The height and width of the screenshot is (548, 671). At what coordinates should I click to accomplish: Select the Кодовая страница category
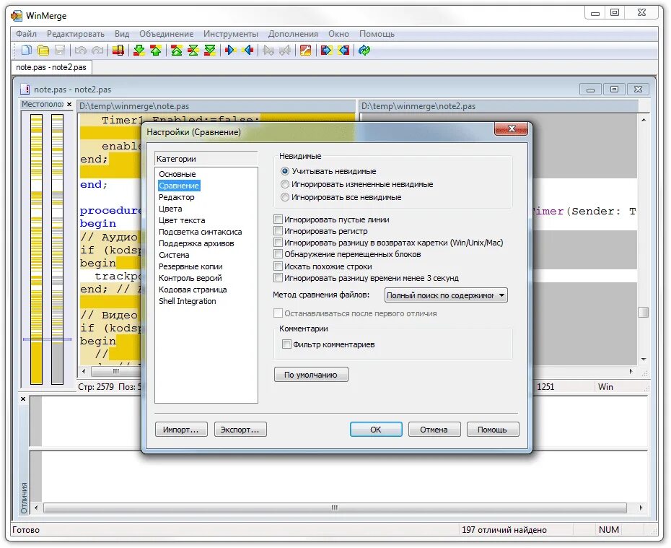193,290
